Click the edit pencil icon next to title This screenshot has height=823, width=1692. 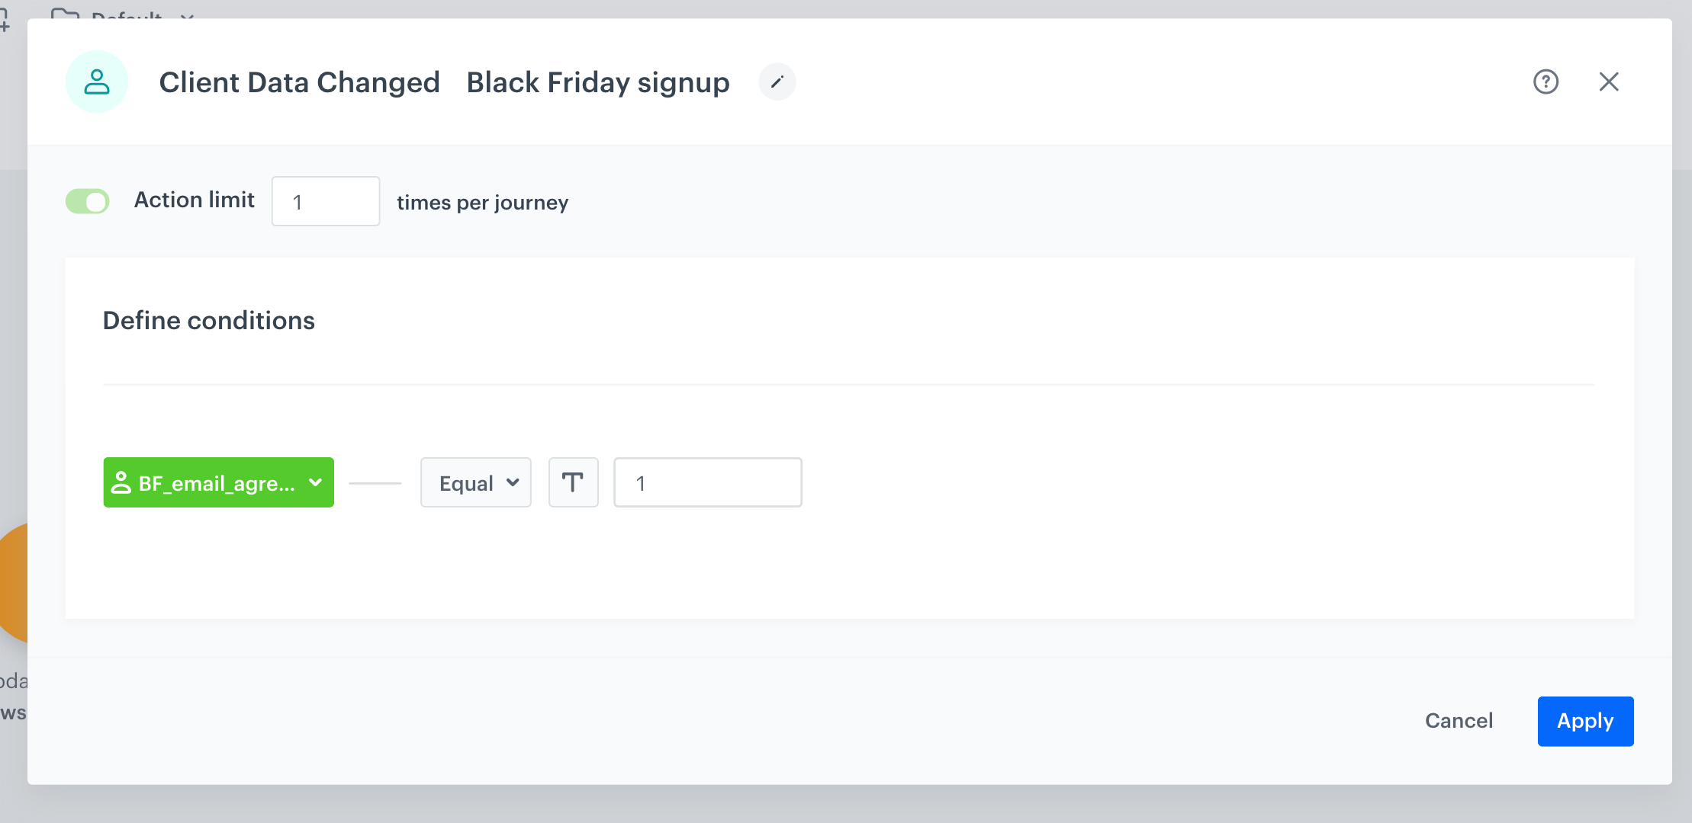[x=776, y=82]
